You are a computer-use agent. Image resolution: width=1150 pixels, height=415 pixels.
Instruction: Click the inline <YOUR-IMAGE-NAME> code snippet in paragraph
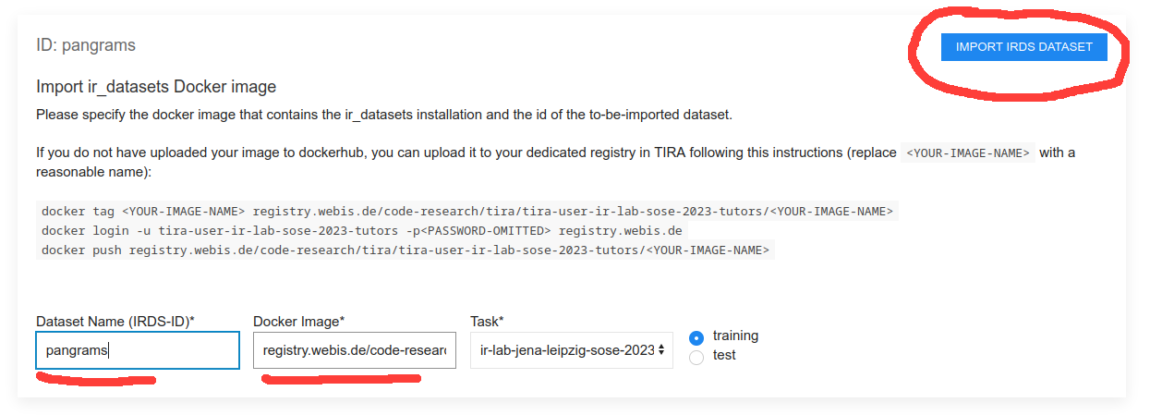click(x=968, y=153)
